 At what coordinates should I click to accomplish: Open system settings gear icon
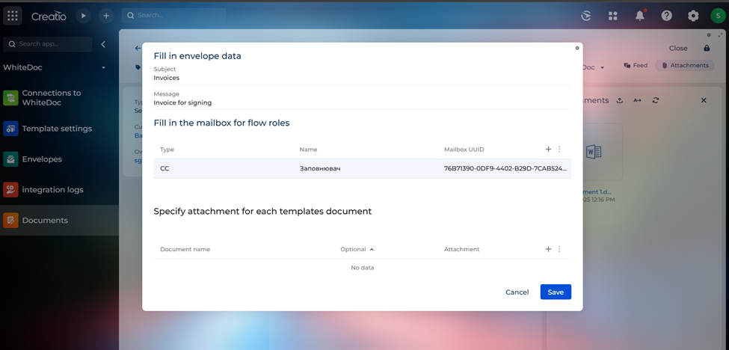[x=693, y=16]
